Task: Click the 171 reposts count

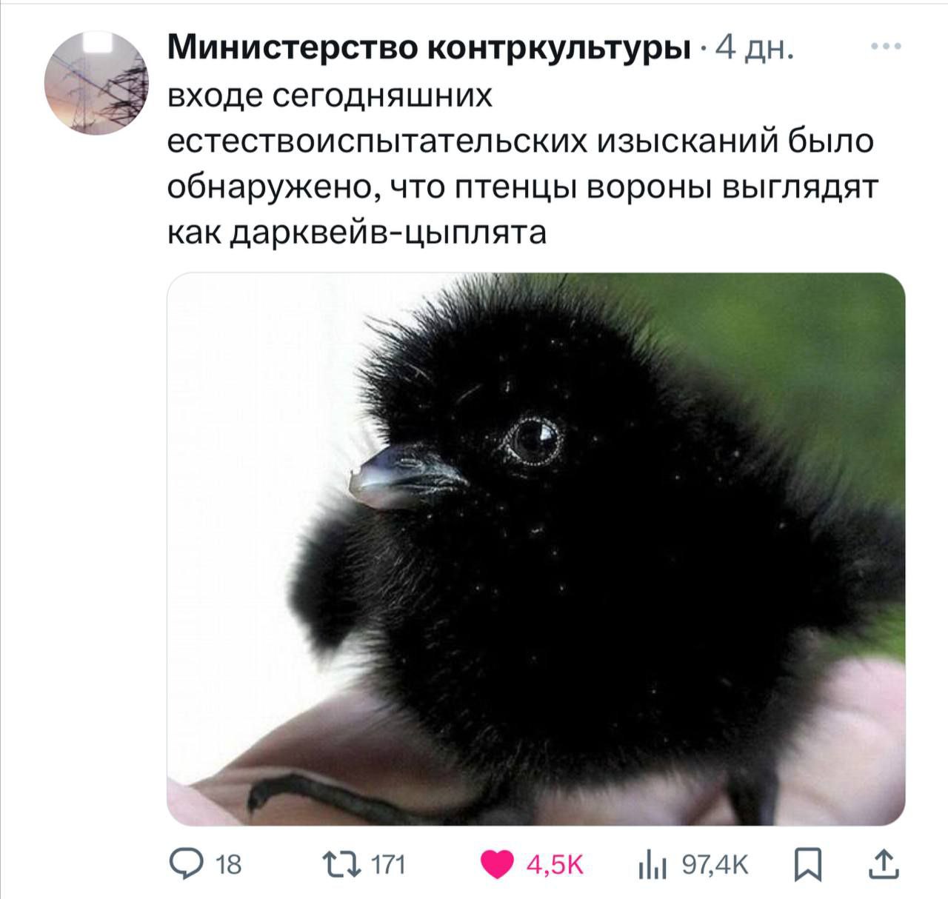Action: click(x=387, y=864)
